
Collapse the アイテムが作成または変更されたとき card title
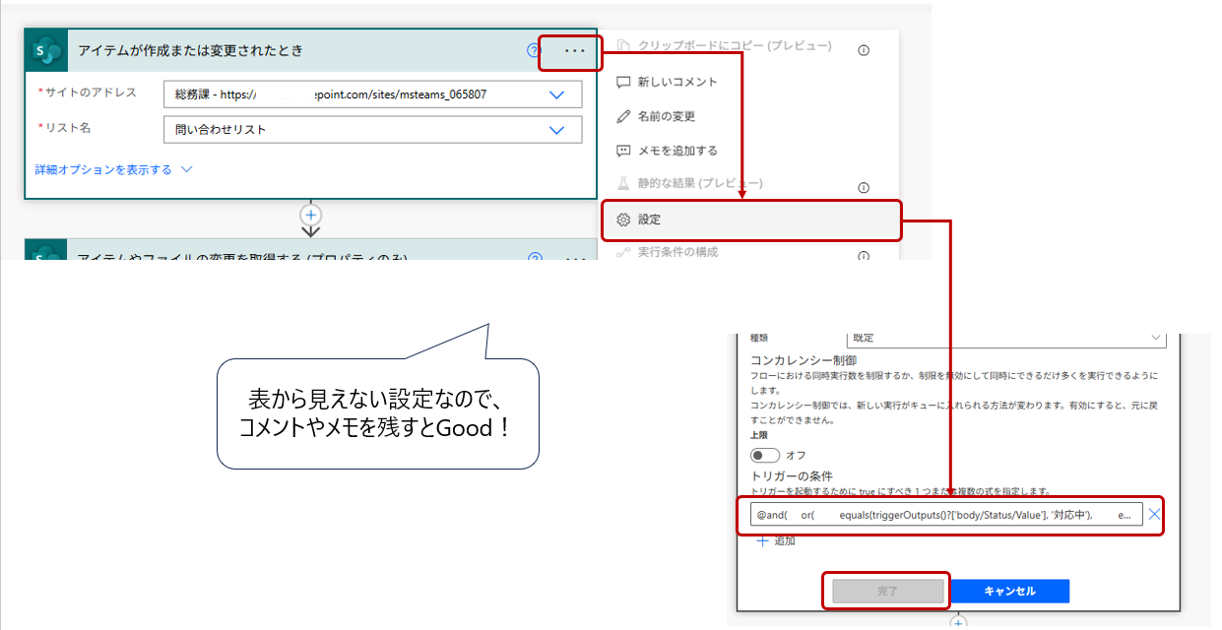coord(190,50)
